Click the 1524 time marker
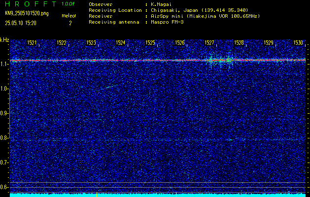 (121, 43)
